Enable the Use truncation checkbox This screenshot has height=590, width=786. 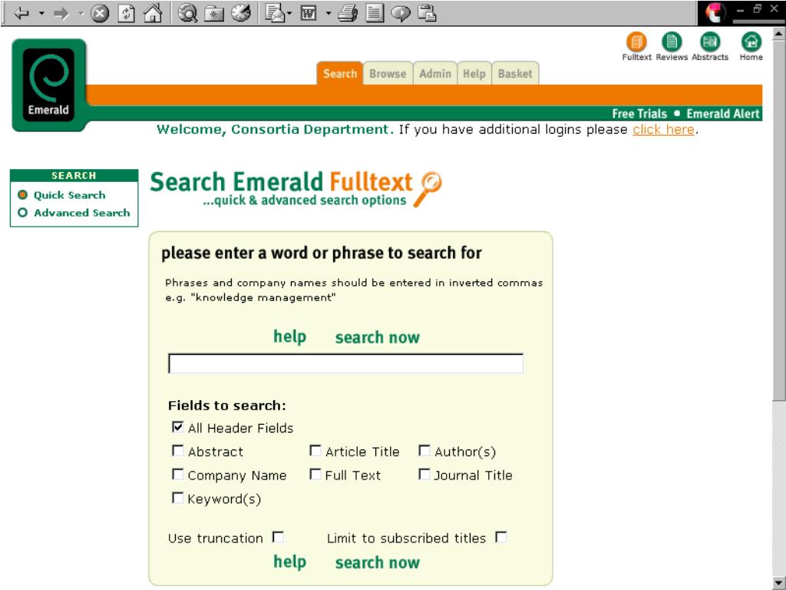(278, 537)
